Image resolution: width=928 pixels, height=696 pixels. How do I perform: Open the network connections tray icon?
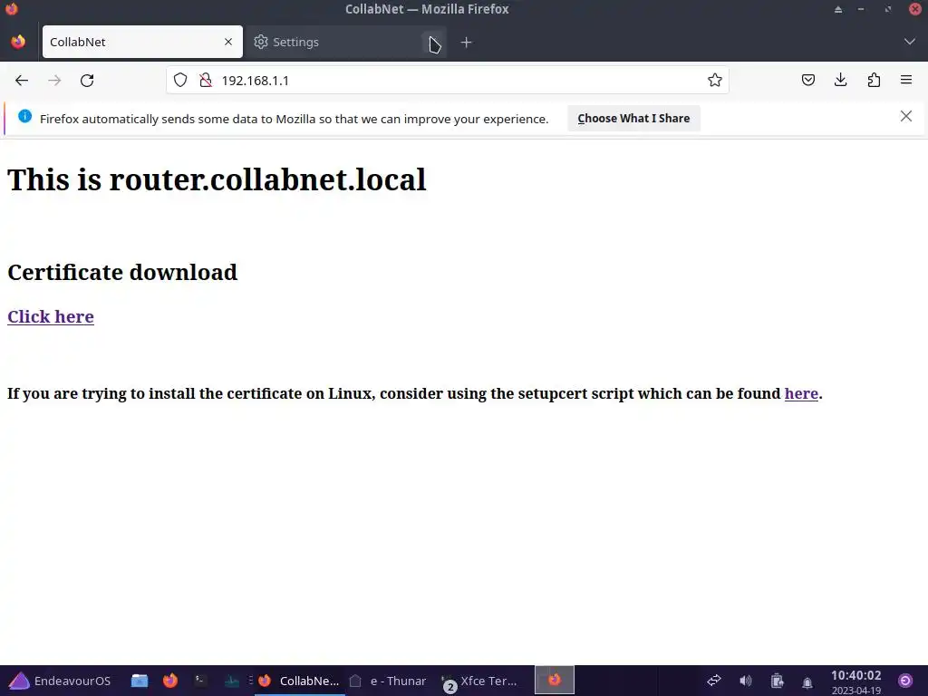pyautogui.click(x=714, y=681)
